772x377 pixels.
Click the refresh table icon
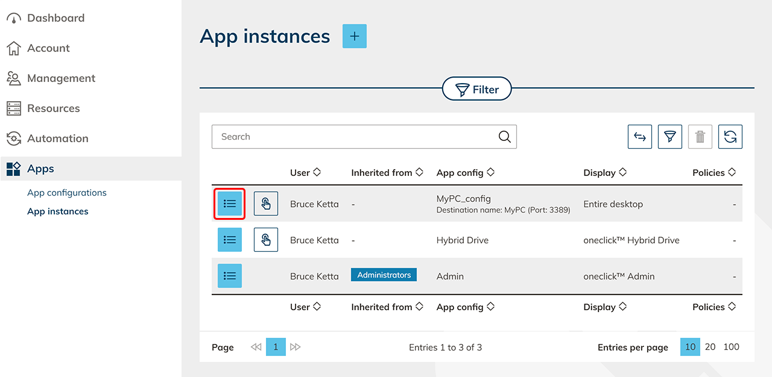730,137
